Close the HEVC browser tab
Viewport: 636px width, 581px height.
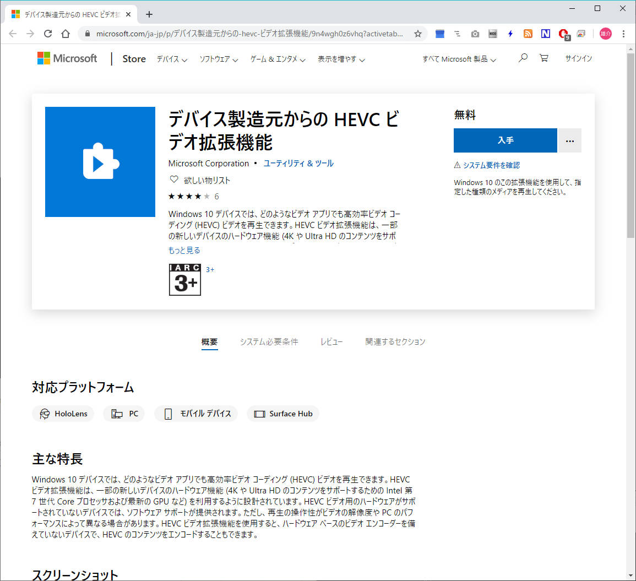click(x=128, y=14)
